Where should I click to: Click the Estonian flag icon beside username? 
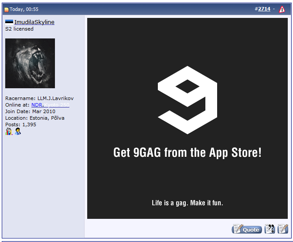click(x=9, y=22)
